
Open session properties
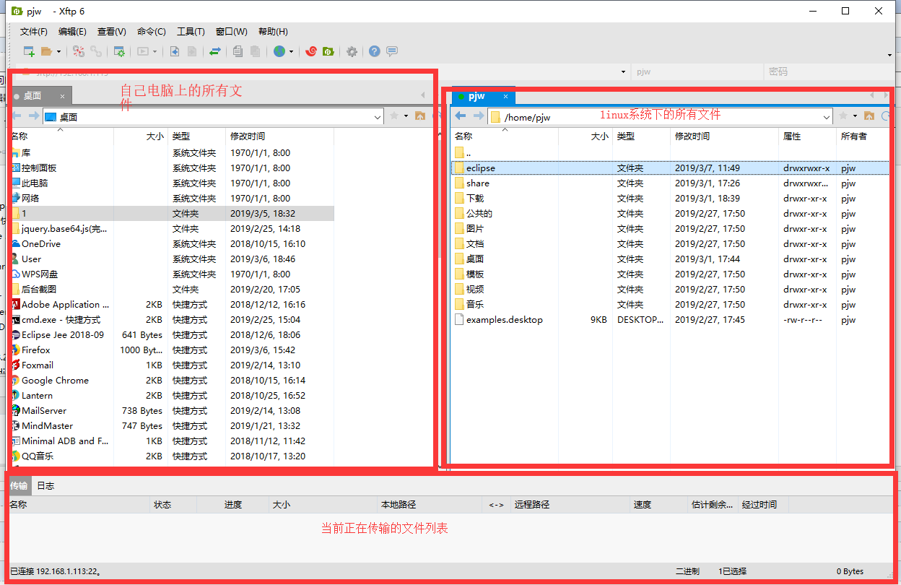[x=119, y=51]
